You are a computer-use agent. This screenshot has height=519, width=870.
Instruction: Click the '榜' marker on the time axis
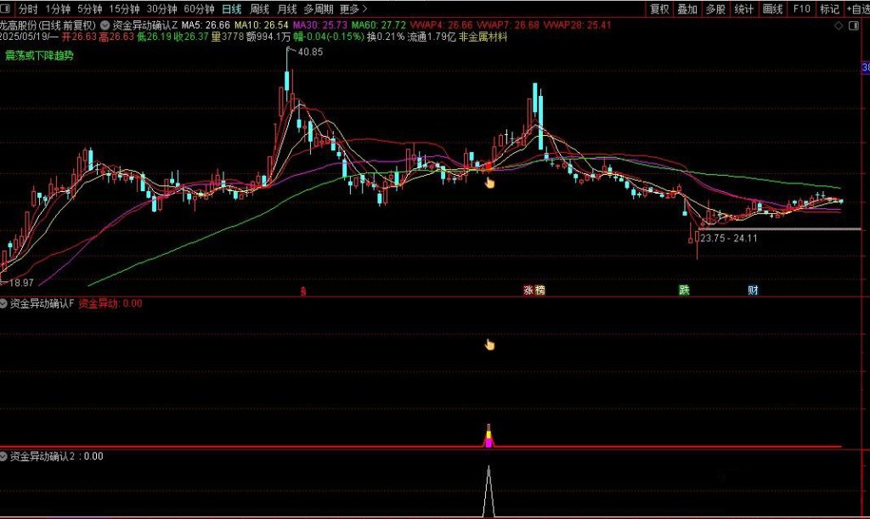[540, 291]
